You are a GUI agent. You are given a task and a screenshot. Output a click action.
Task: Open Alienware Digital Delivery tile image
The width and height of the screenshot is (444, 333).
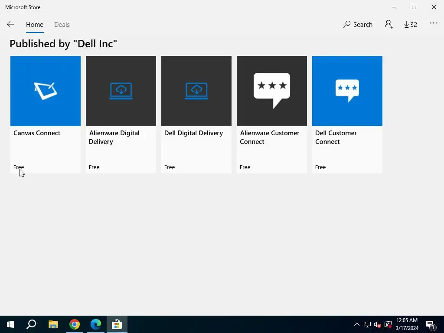pyautogui.click(x=121, y=91)
